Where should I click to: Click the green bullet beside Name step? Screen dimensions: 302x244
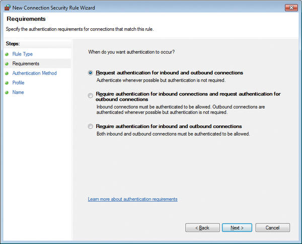pos(7,92)
